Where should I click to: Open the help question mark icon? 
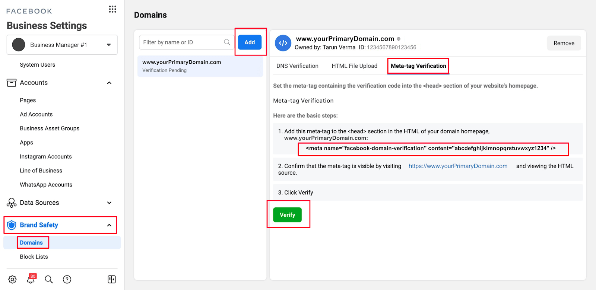pos(67,279)
